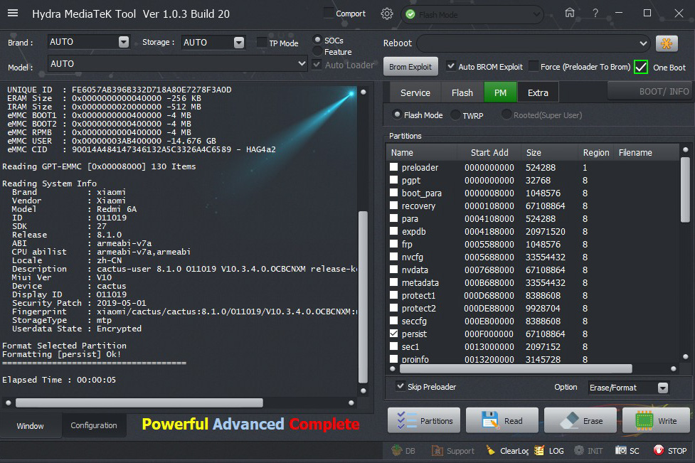Click the Brom Exploit button
695x463 pixels.
[410, 67]
